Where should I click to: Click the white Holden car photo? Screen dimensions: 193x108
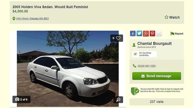[68, 69]
